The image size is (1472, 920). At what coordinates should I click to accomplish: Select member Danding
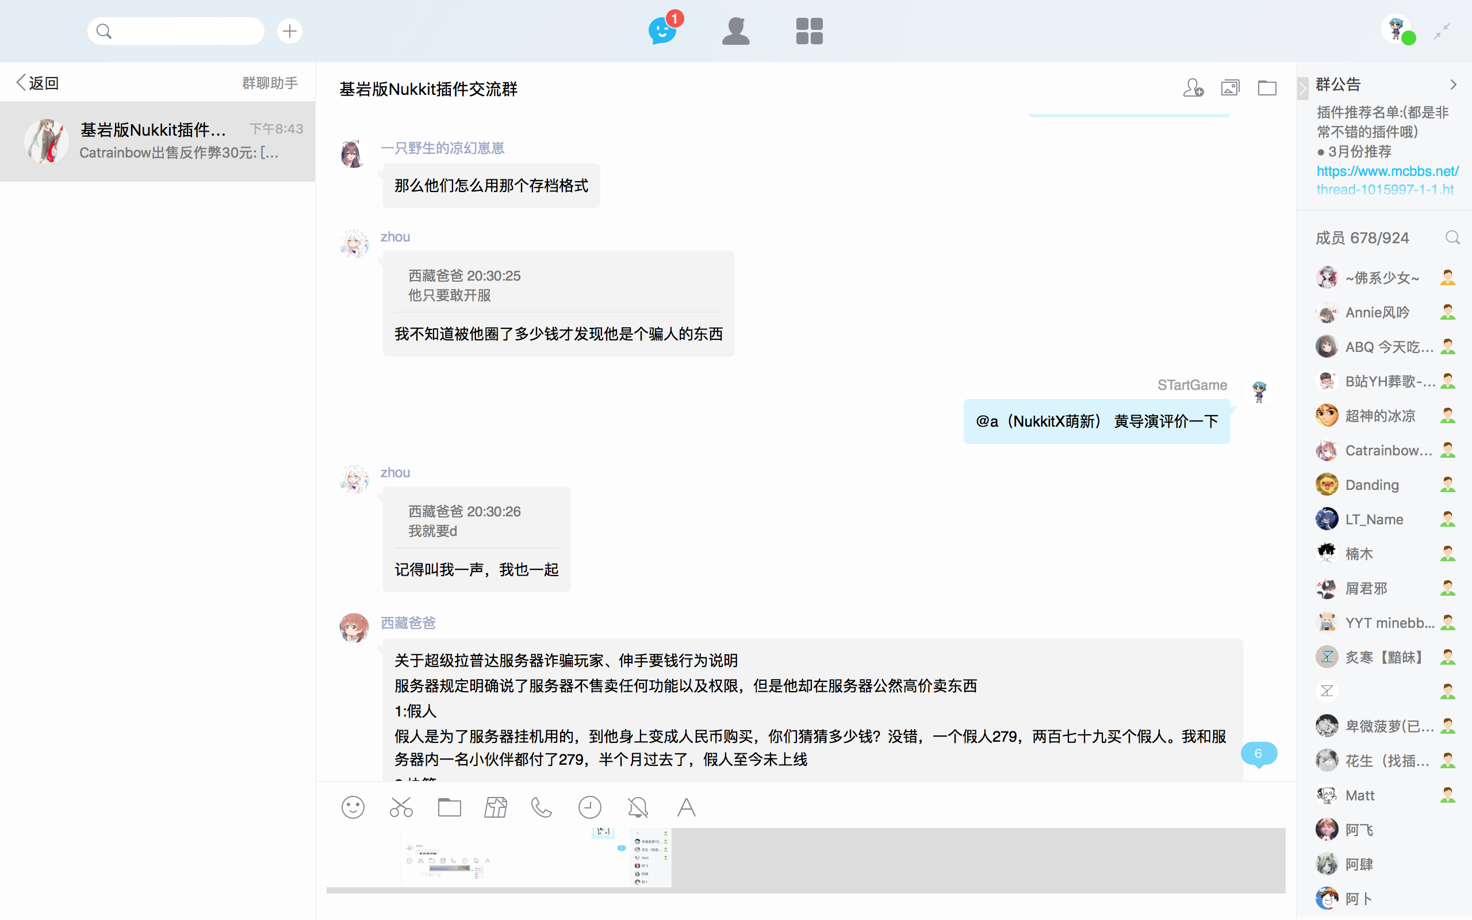point(1386,485)
